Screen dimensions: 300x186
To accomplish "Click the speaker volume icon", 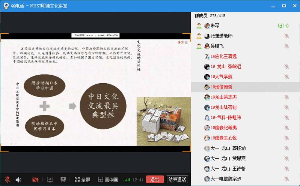I will click(x=18, y=180).
